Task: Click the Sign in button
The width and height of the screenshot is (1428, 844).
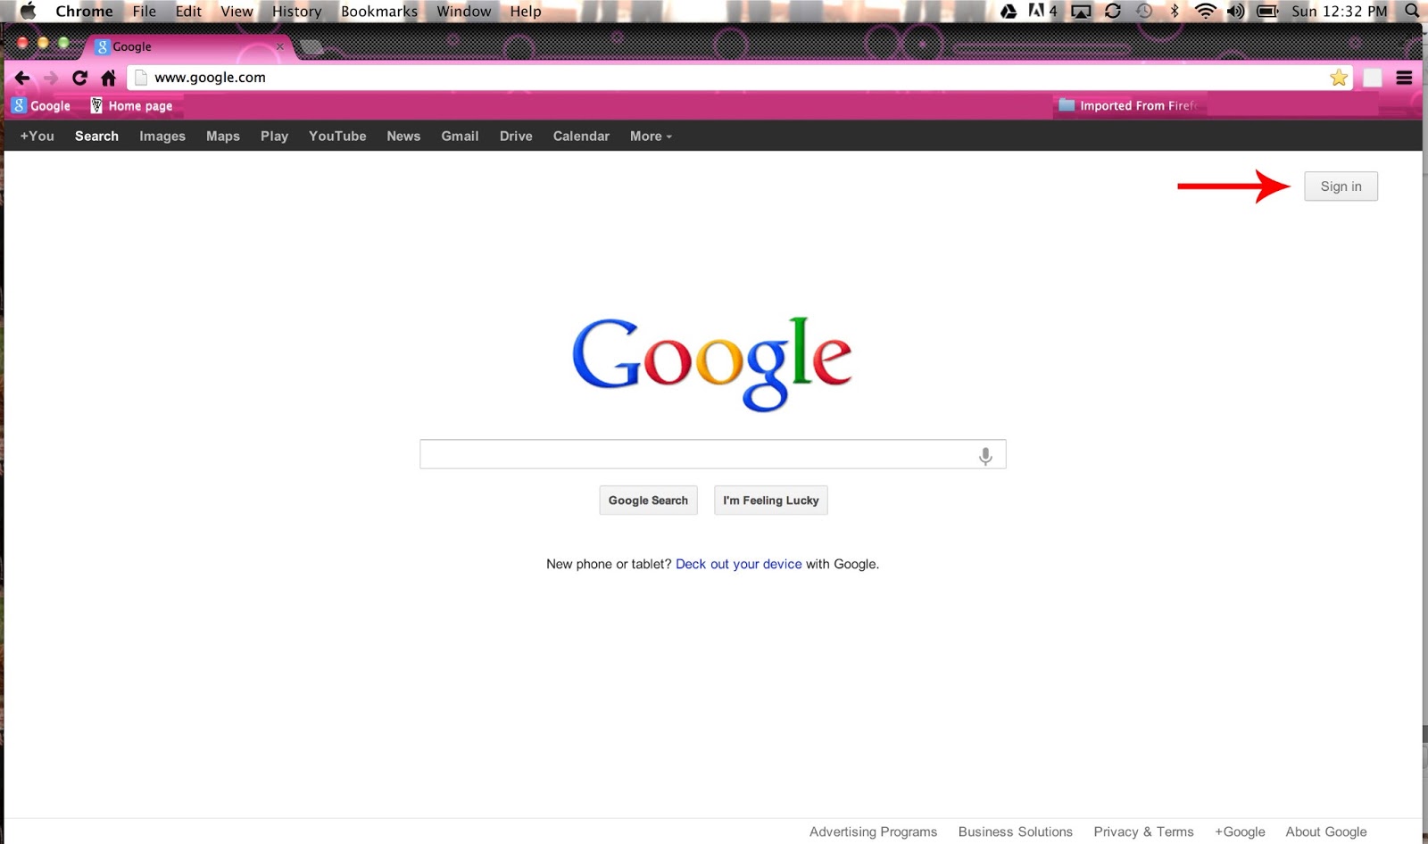Action: tap(1341, 186)
